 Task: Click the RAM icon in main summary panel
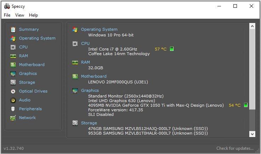pos(75,63)
